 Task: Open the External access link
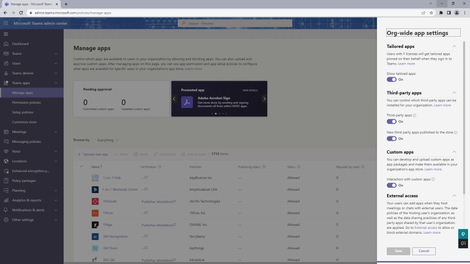(425, 227)
